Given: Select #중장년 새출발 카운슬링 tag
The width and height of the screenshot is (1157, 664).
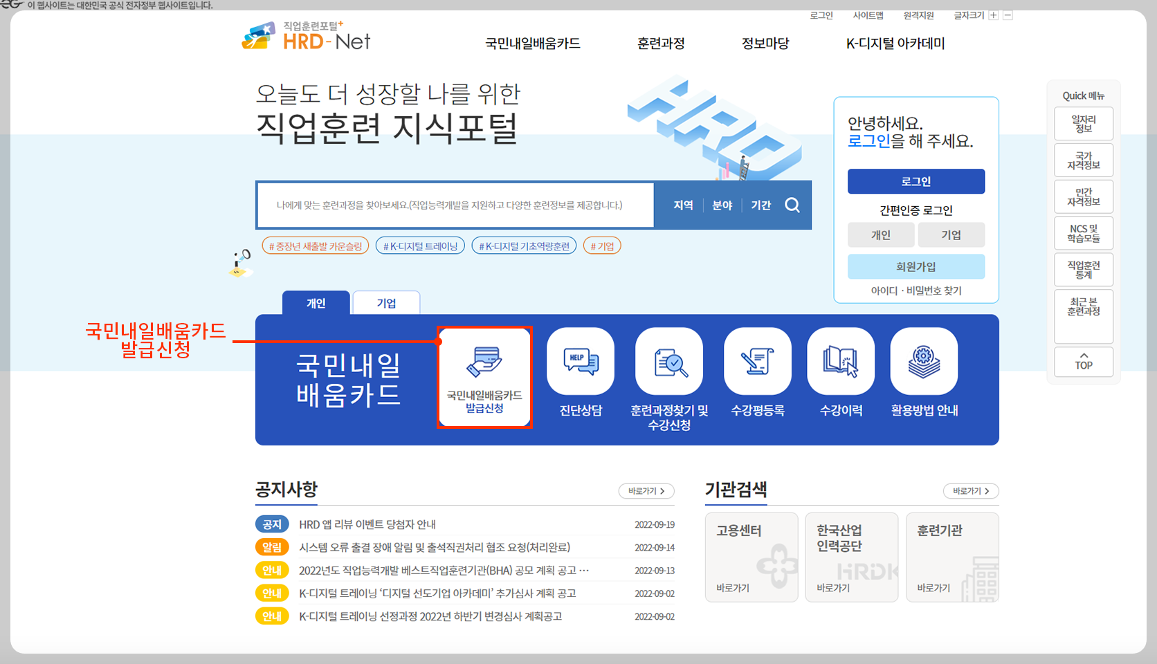Looking at the screenshot, I should click(316, 246).
